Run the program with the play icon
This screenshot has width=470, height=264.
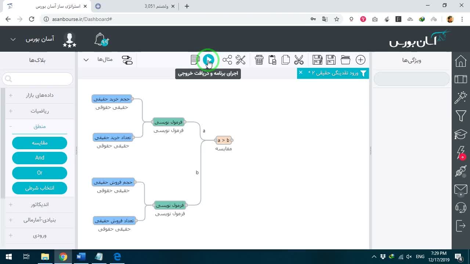pos(208,60)
